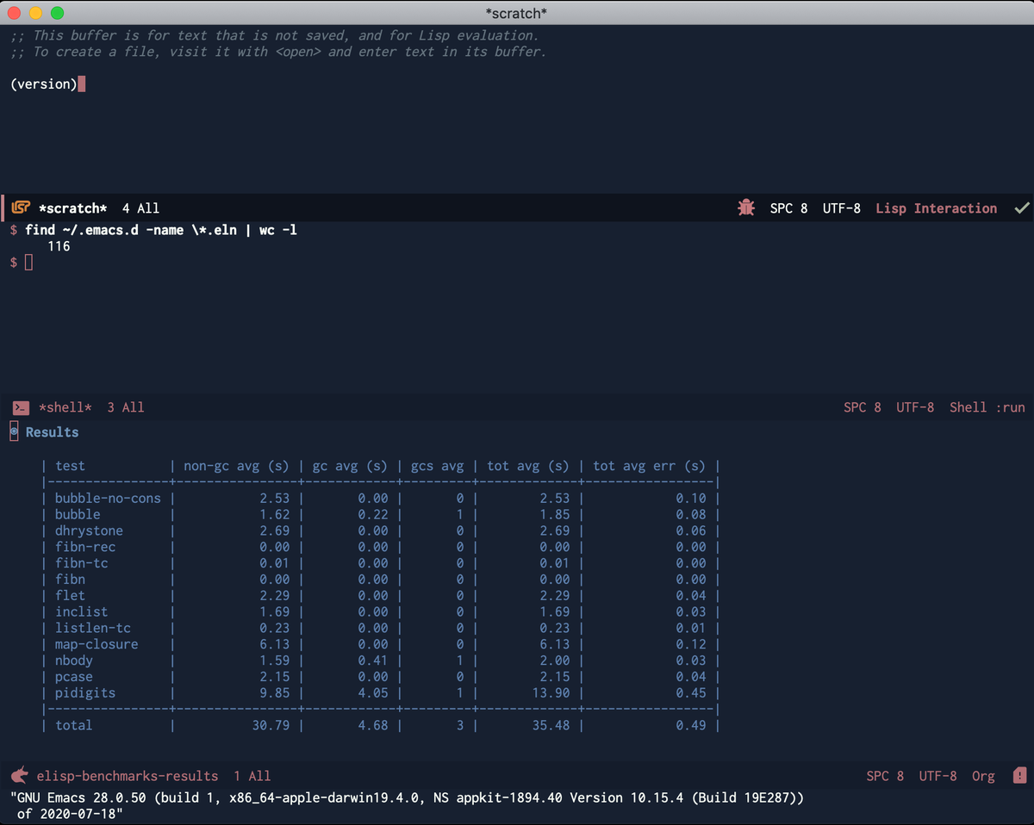This screenshot has height=825, width=1034.
Task: Click the terminal icon beside *shell*
Action: 22,407
